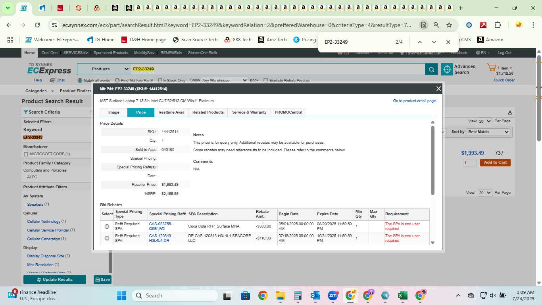The image size is (542, 305).
Task: Click the TD SYNNEX ECExpress logo
Action: [50, 69]
